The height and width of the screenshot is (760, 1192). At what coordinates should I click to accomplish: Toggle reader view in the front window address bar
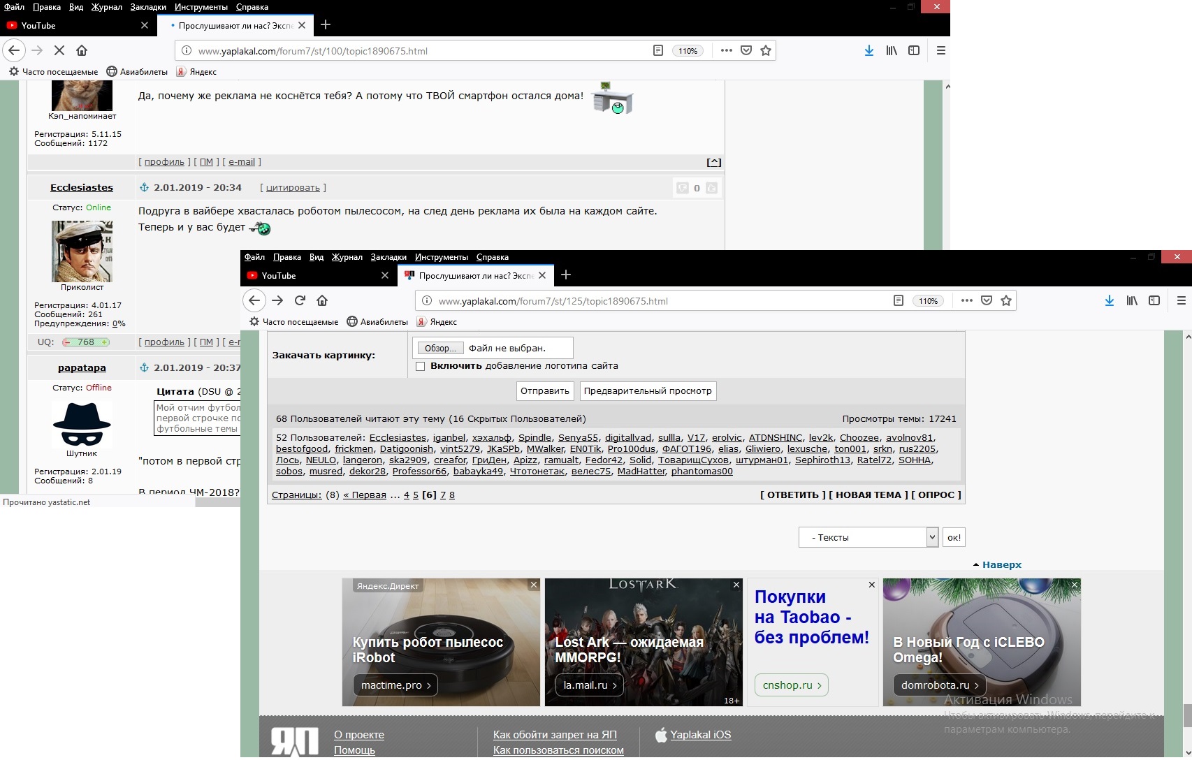point(899,300)
